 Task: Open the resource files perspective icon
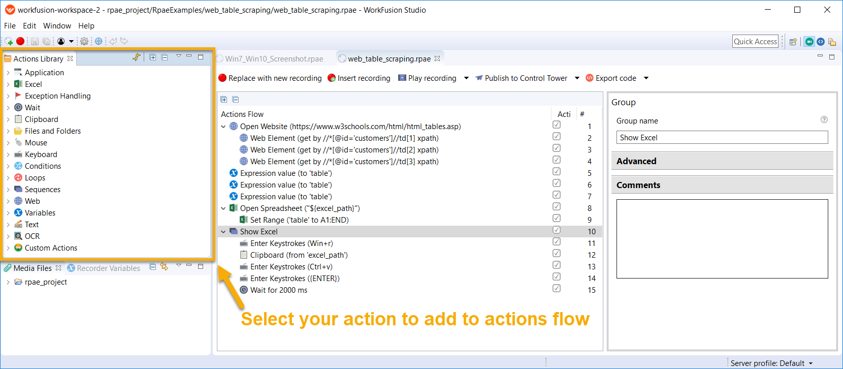tap(832, 42)
